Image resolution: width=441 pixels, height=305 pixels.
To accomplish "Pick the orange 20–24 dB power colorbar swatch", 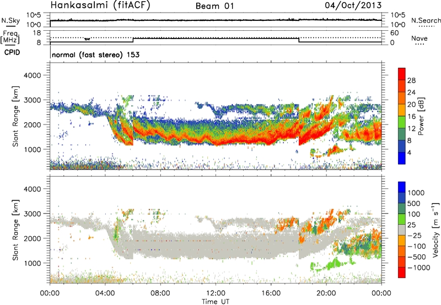I will tap(402, 98).
